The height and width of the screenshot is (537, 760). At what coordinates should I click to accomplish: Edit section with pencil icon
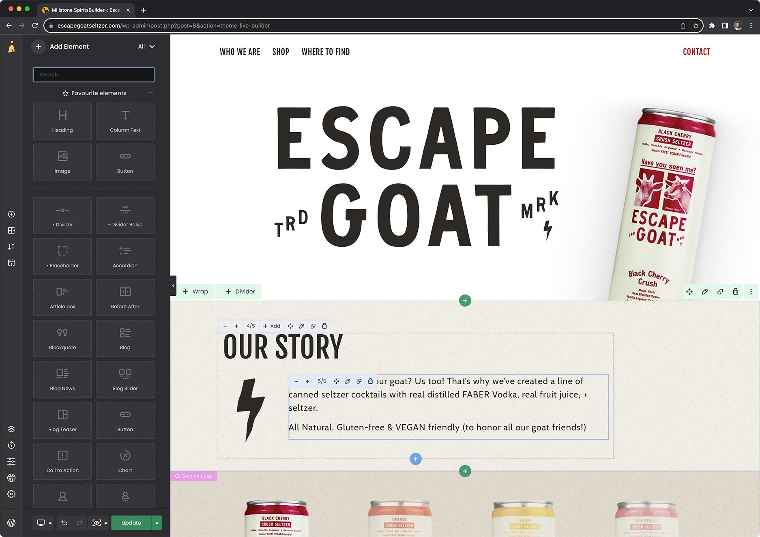click(705, 292)
